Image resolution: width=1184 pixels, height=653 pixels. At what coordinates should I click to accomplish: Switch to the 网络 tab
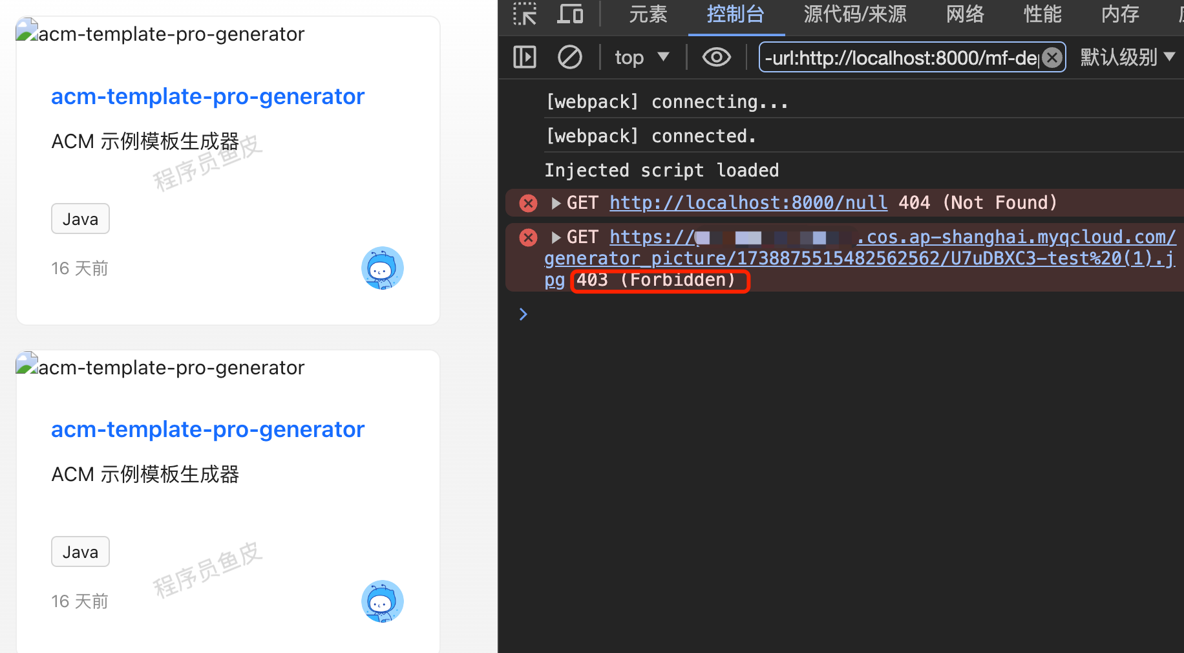point(964,14)
